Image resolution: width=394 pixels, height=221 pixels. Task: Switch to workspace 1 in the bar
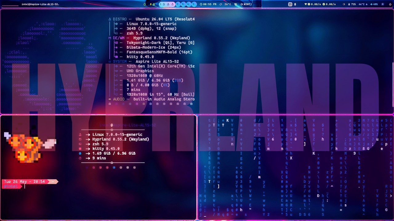tap(167, 4)
